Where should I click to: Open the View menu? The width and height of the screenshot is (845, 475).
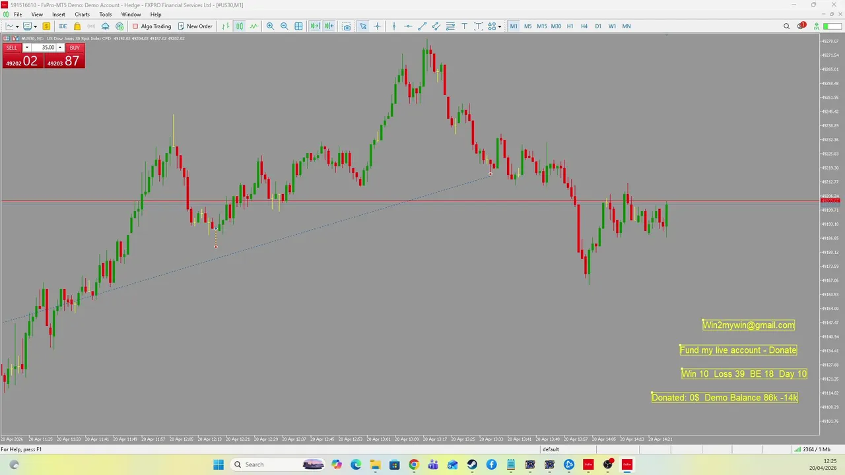point(37,15)
